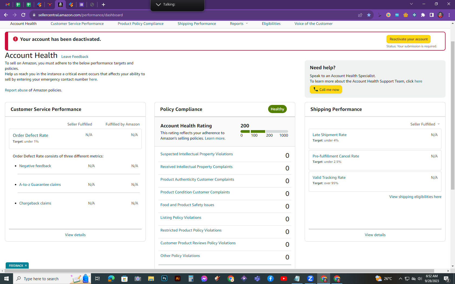Click the taskbar search box
Image resolution: width=455 pixels, height=284 pixels.
(51, 279)
